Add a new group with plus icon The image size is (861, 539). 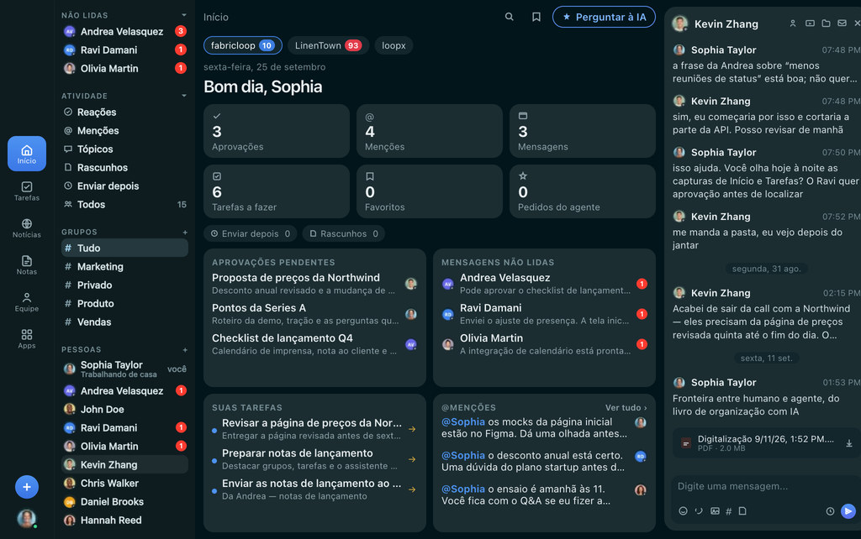tap(185, 232)
